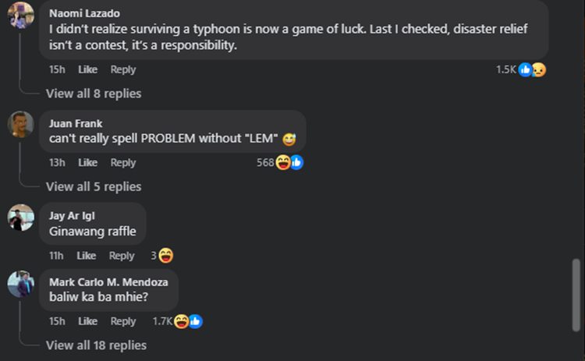This screenshot has width=585, height=361.
Task: Reply to Mark Carlo M. Mendoza's comment
Action: 123,321
